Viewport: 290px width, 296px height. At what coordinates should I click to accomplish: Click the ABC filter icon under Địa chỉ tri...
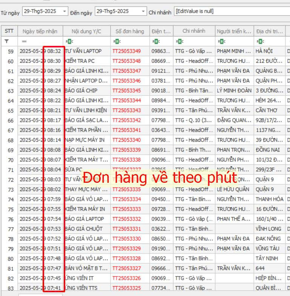pos(259,41)
